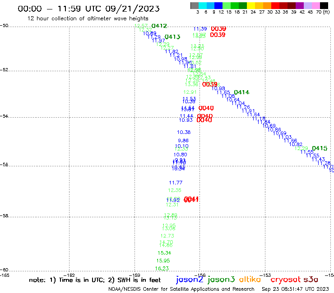The width and height of the screenshot is (334, 293).
Task: Click the wave height value '16.23'
Action: 162,269
